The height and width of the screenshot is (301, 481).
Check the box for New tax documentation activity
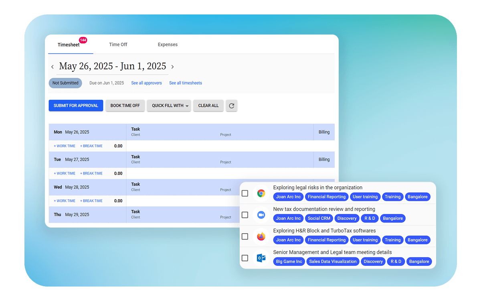point(245,215)
